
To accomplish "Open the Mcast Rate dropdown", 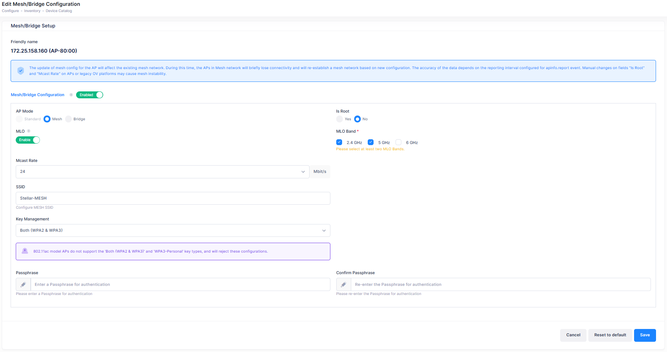I will tap(162, 172).
